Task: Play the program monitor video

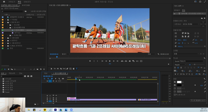Action: [110, 61]
